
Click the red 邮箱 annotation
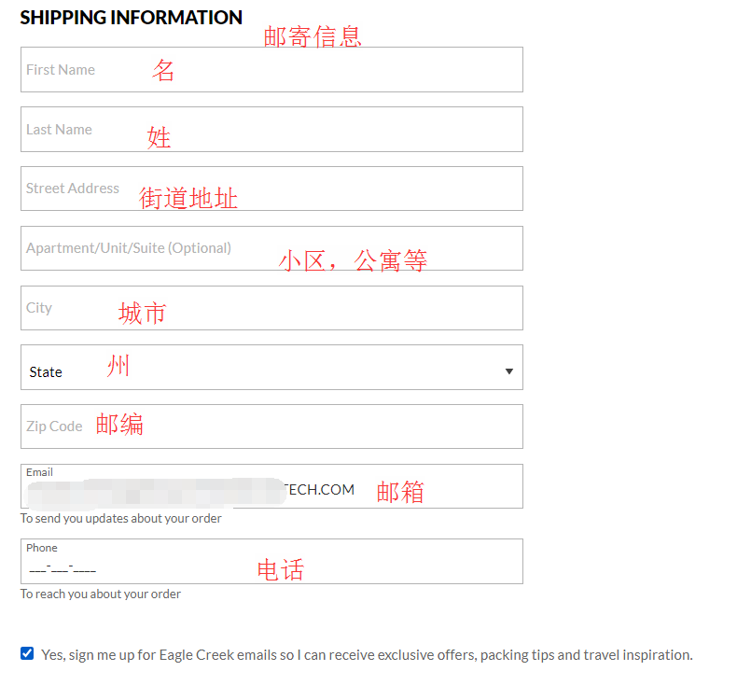[x=400, y=492]
